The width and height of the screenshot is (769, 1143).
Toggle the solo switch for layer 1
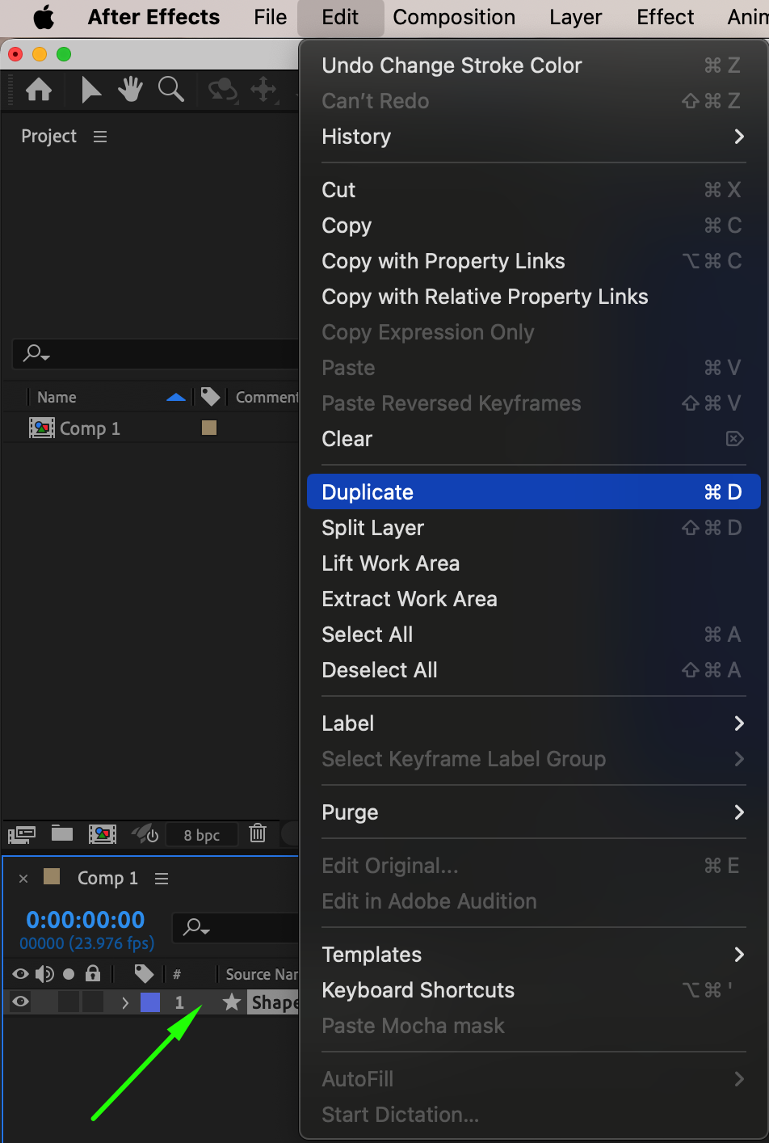coord(69,1002)
